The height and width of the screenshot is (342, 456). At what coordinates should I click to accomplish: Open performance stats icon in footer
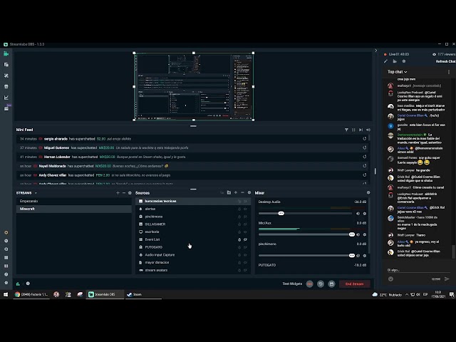coord(18,284)
